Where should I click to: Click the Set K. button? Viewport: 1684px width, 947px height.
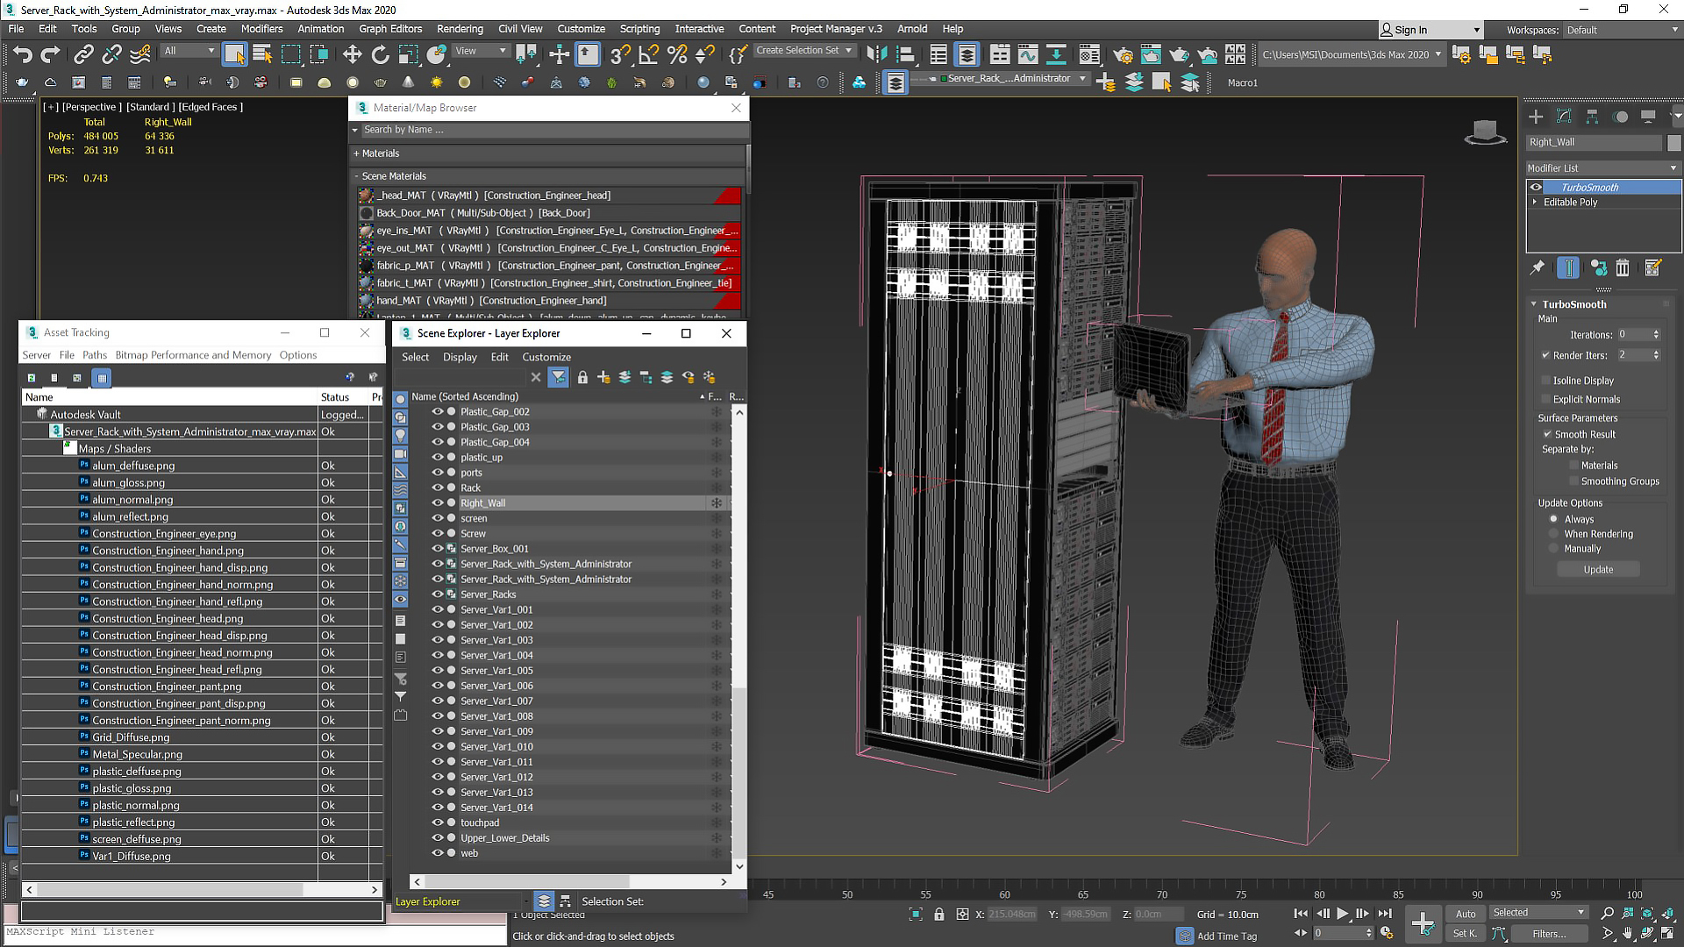coord(1465,934)
